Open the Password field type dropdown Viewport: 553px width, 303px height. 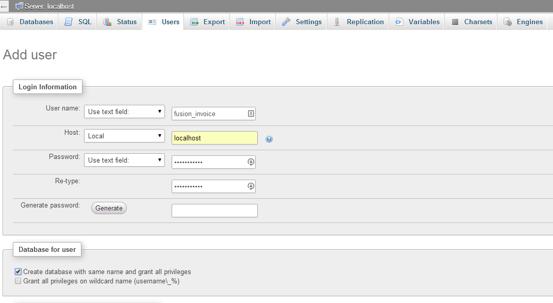(x=124, y=160)
